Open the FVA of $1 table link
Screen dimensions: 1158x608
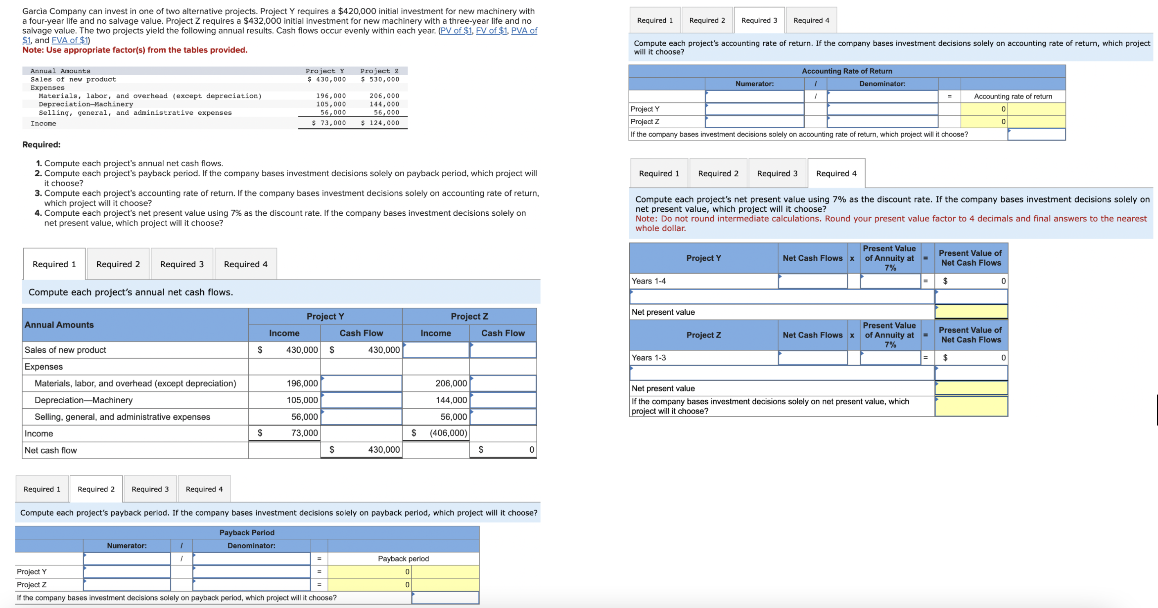pos(70,40)
